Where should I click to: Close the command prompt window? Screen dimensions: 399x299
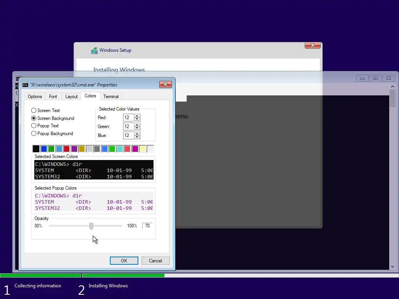(388, 78)
